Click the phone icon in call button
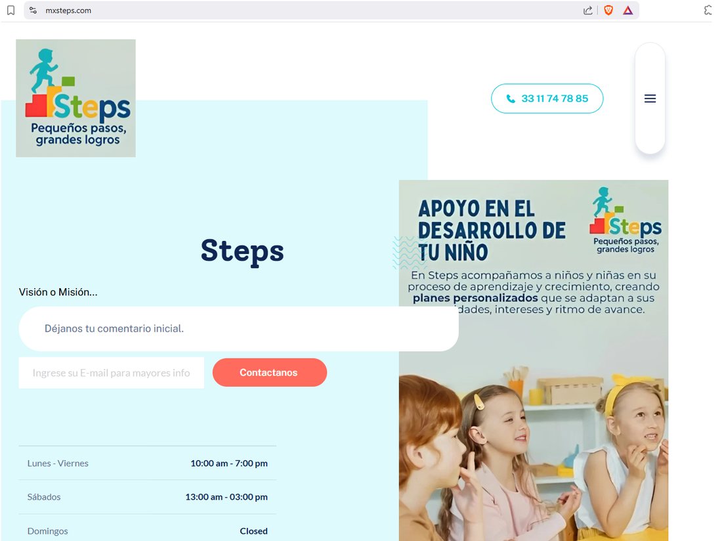 510,98
